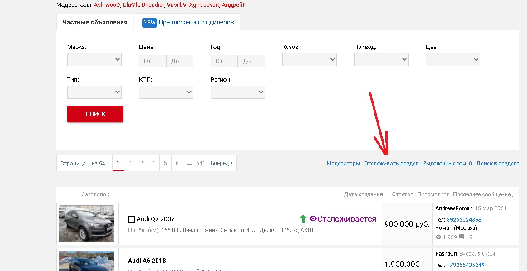527x271 pixels.
Task: Open the Модераторы link
Action: [343, 164]
